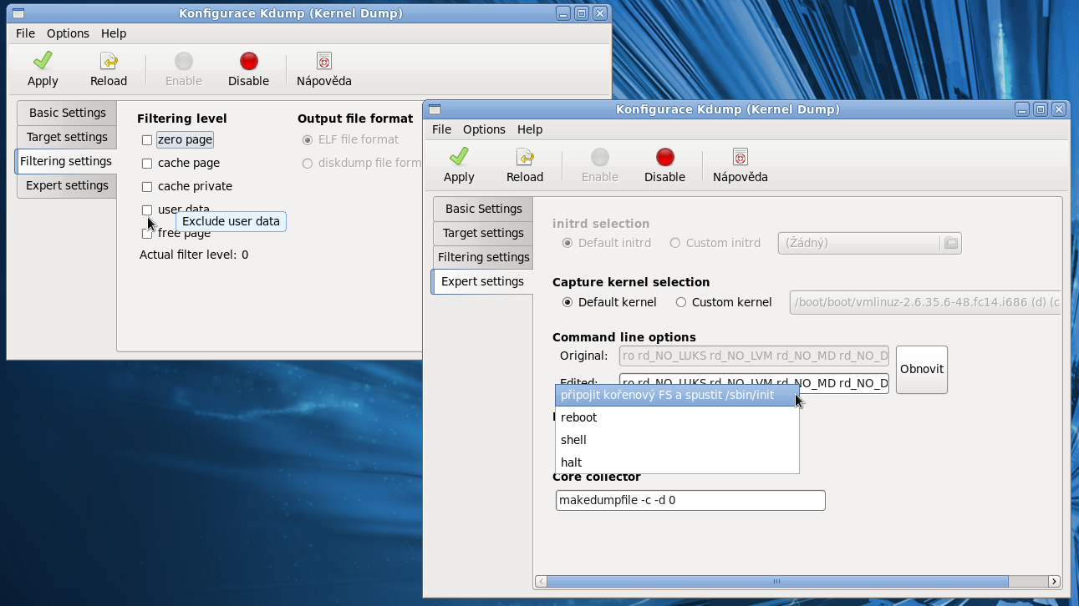The width and height of the screenshot is (1079, 606).
Task: Click Reload icon in front window
Action: coord(525,157)
